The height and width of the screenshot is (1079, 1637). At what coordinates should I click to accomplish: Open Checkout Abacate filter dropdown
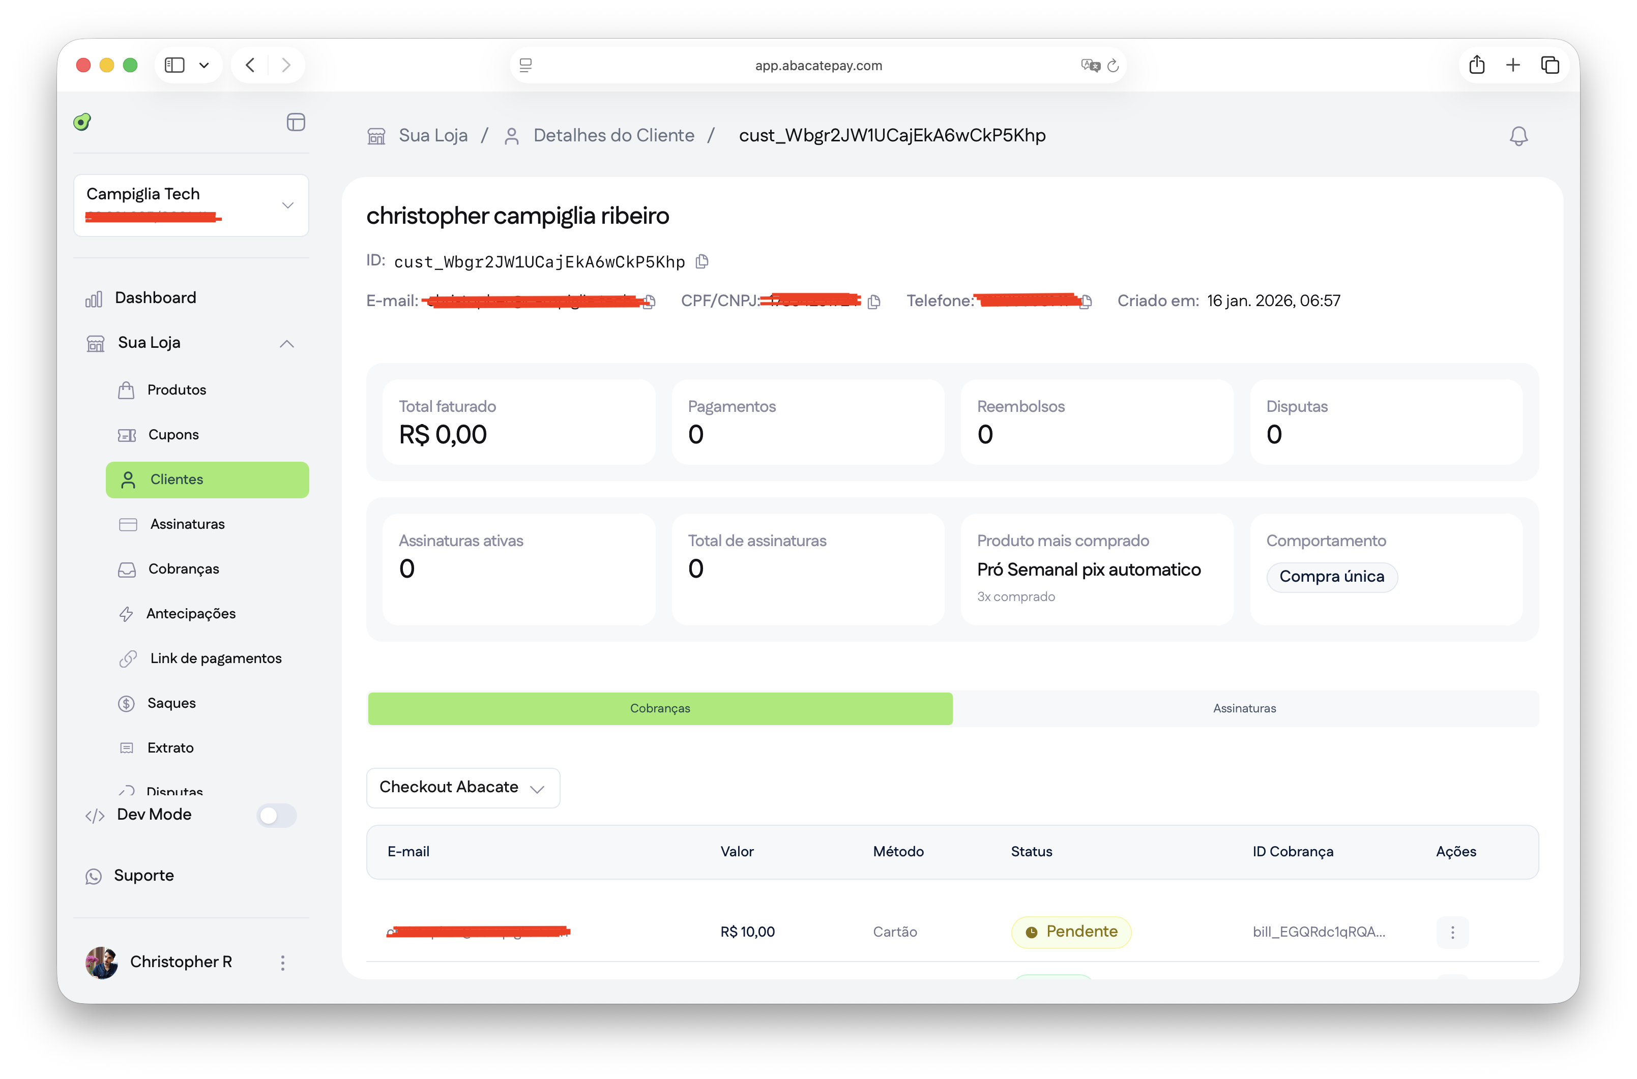click(463, 787)
